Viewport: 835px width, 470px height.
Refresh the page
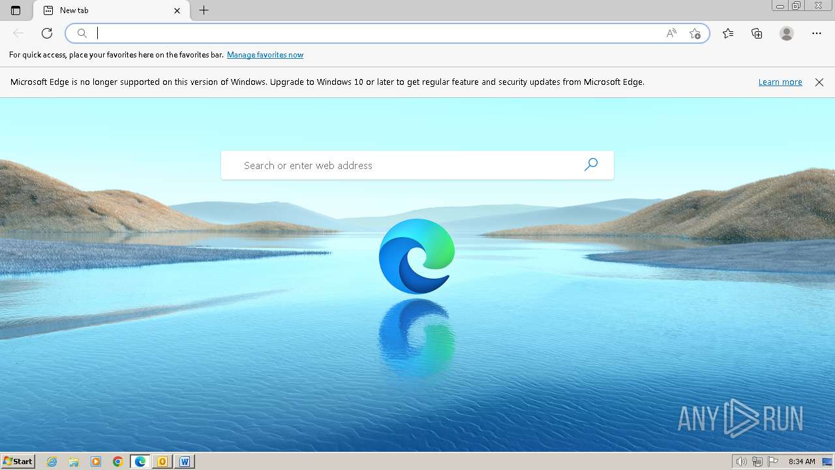47,33
